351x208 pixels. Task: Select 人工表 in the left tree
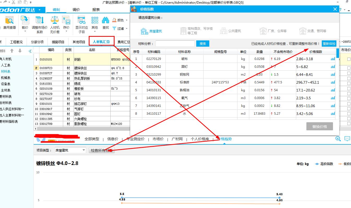point(6,65)
